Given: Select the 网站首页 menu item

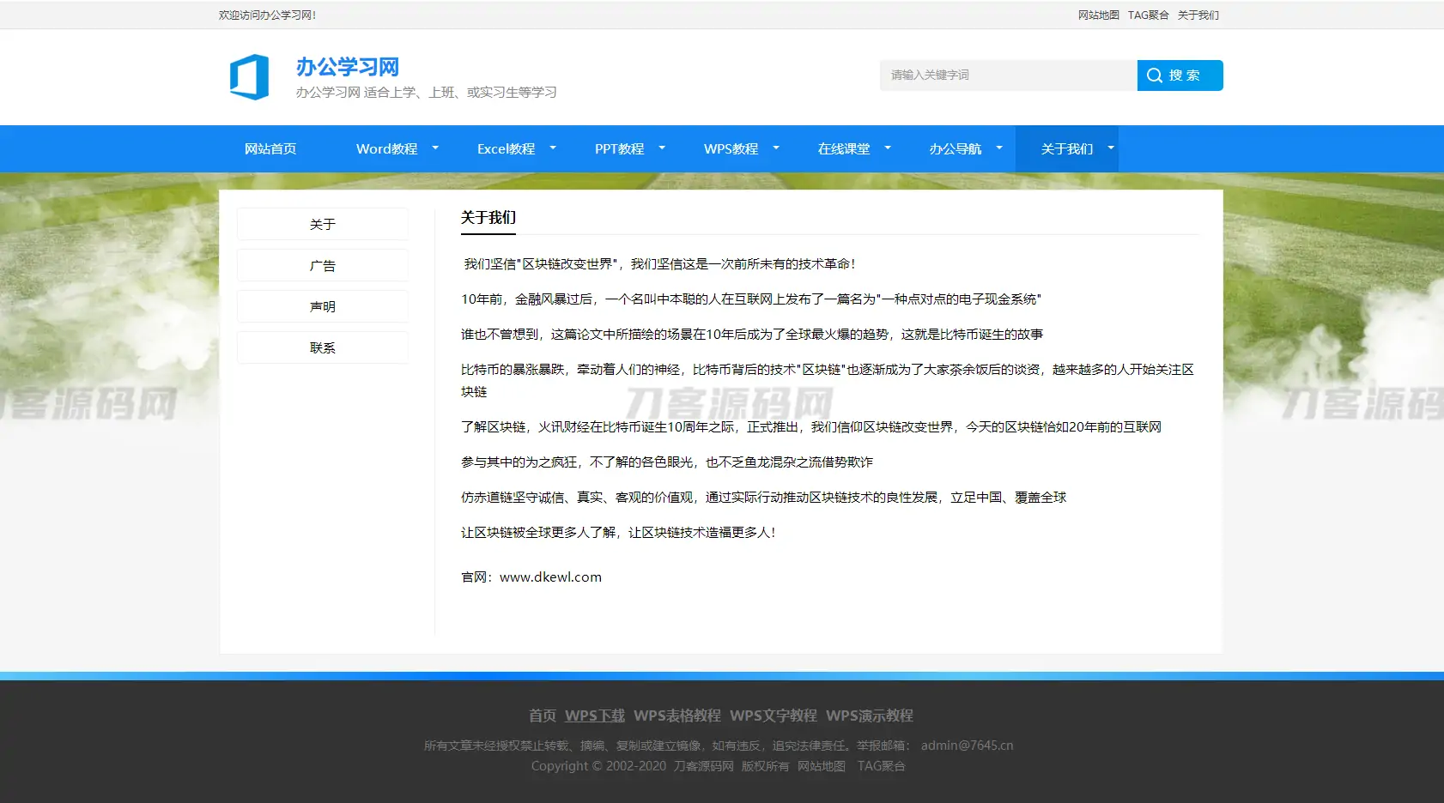Looking at the screenshot, I should click(x=270, y=148).
